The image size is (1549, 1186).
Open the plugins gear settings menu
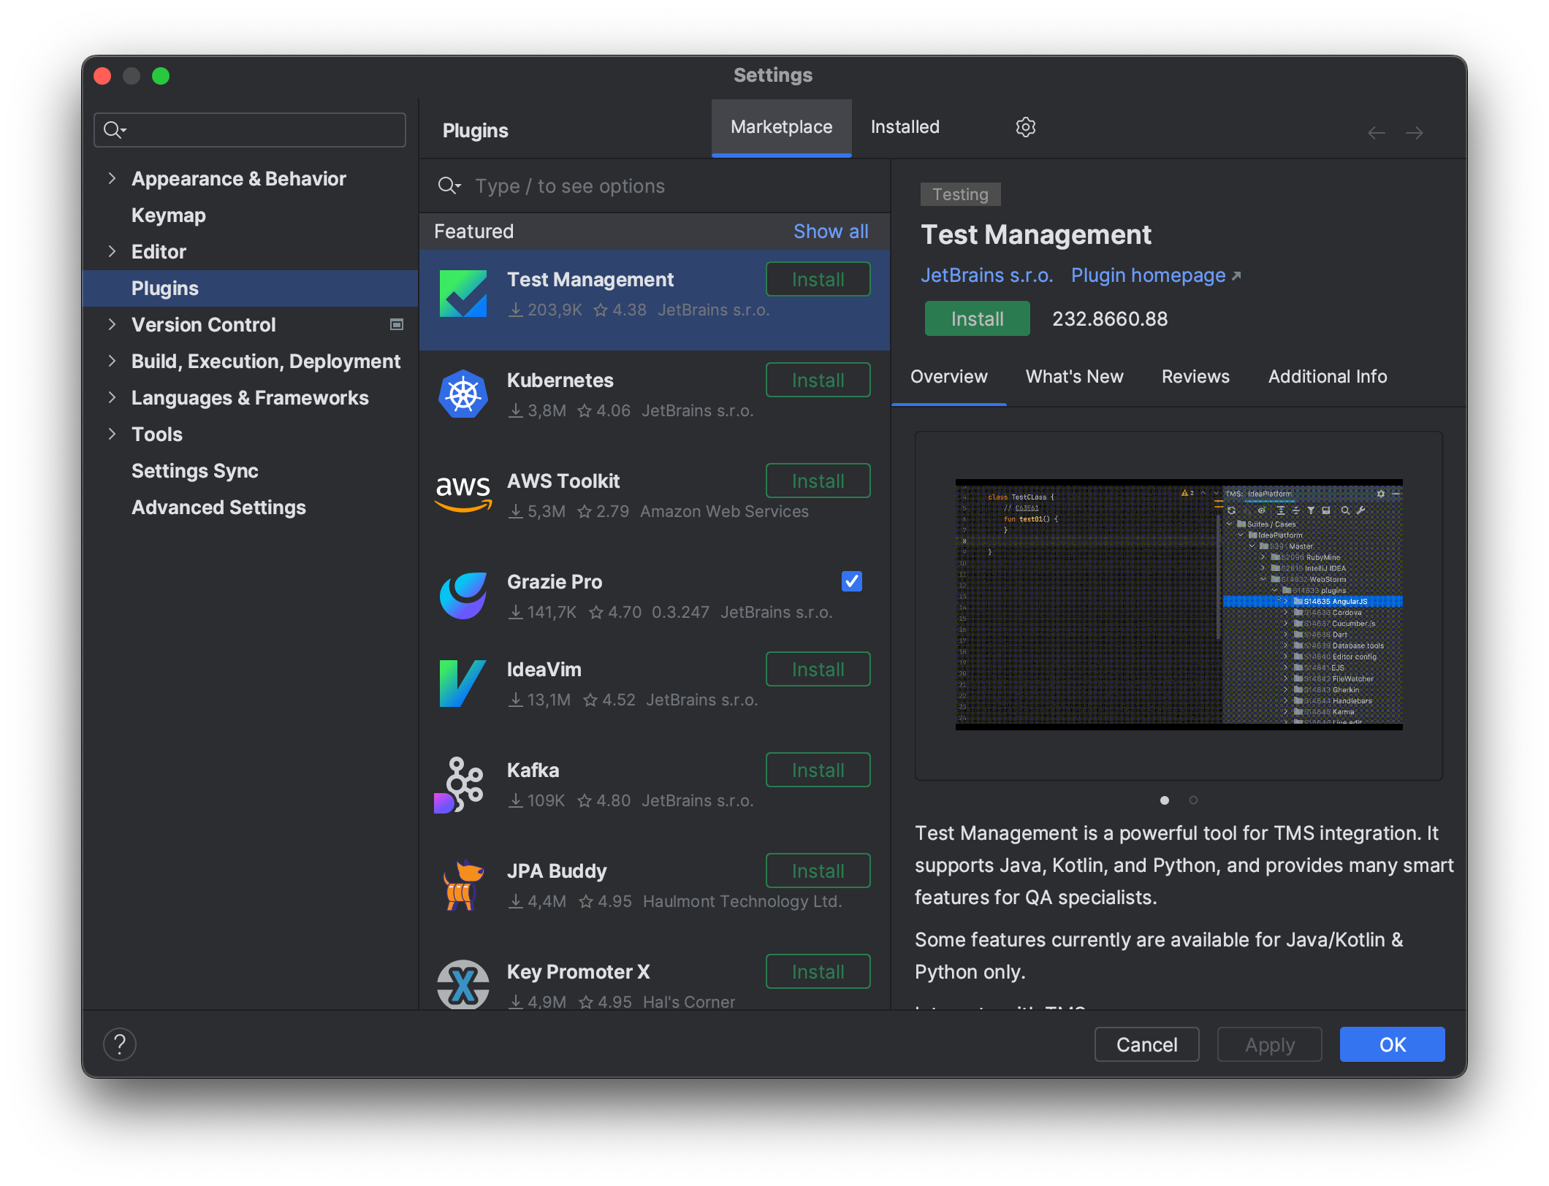click(x=1026, y=127)
